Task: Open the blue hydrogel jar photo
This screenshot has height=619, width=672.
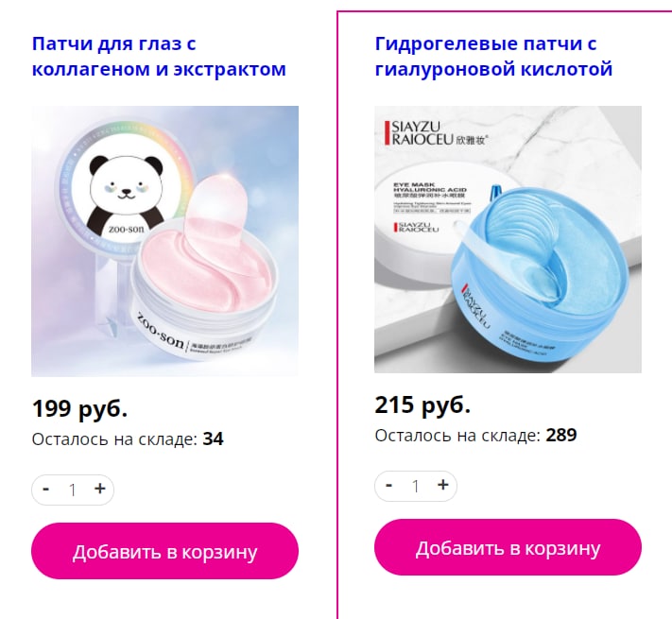Action: tap(508, 239)
